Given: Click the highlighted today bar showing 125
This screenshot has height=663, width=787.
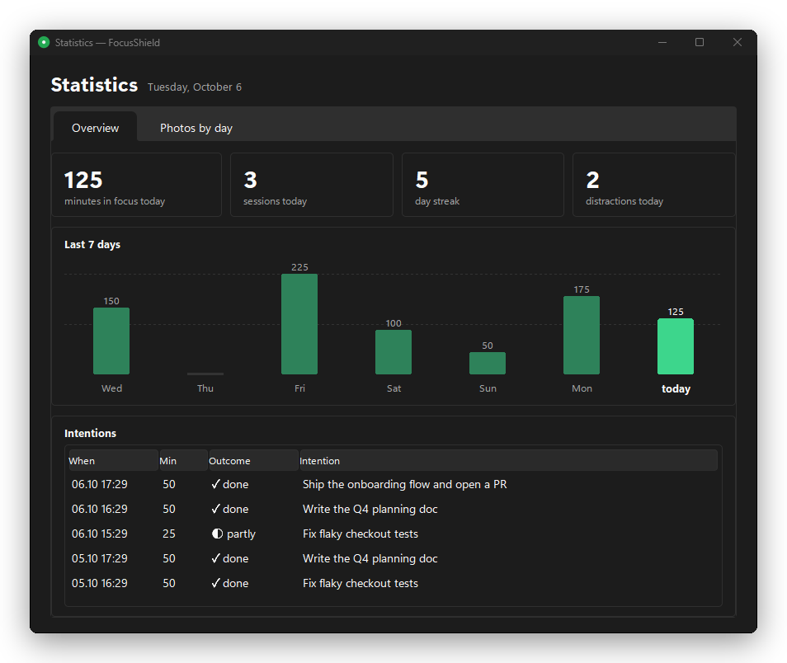Looking at the screenshot, I should (676, 346).
